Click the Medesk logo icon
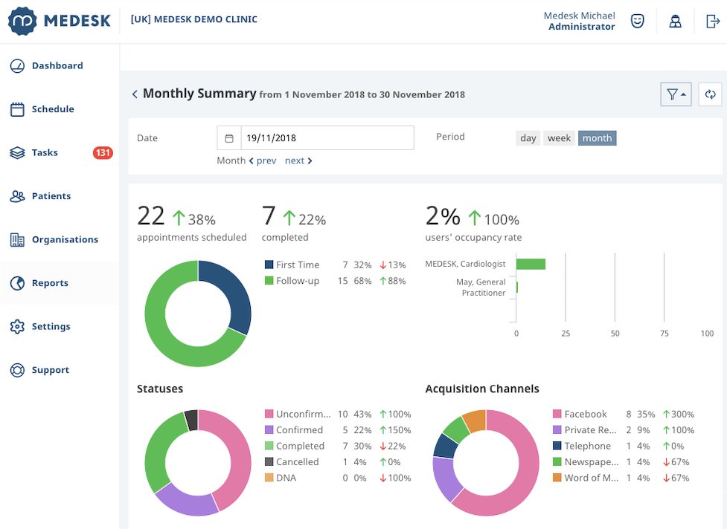The image size is (727, 529). (x=22, y=21)
